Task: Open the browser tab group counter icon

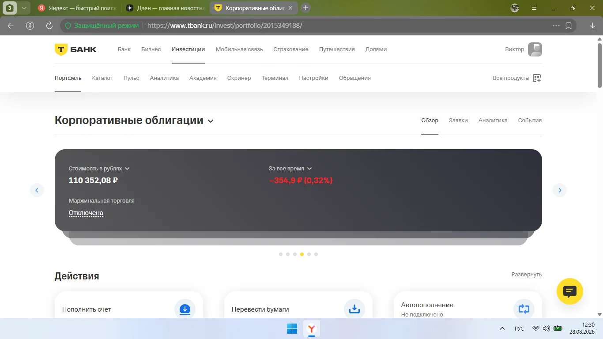Action: point(10,8)
